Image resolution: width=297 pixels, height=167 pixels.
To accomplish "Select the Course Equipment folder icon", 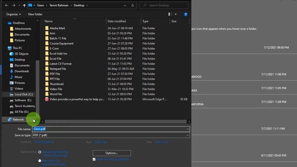I will (47, 44).
